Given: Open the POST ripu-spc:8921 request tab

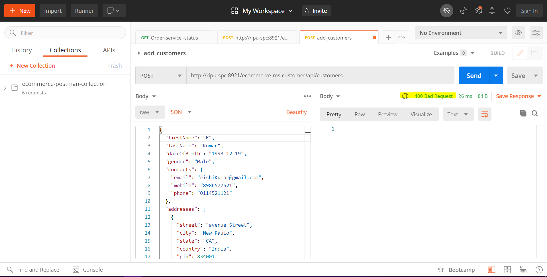Looking at the screenshot, I should point(257,38).
